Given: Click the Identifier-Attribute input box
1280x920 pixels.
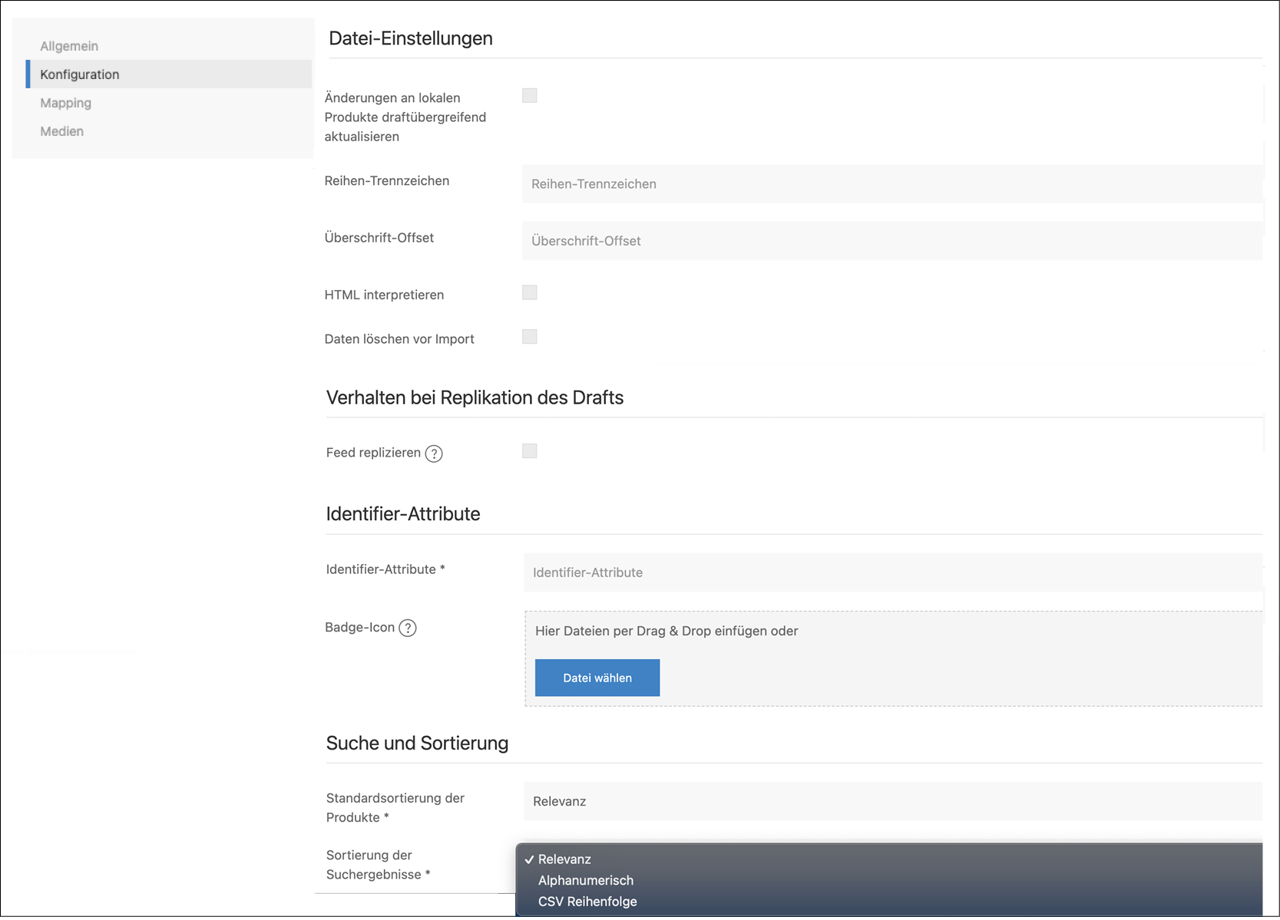Looking at the screenshot, I should [892, 572].
